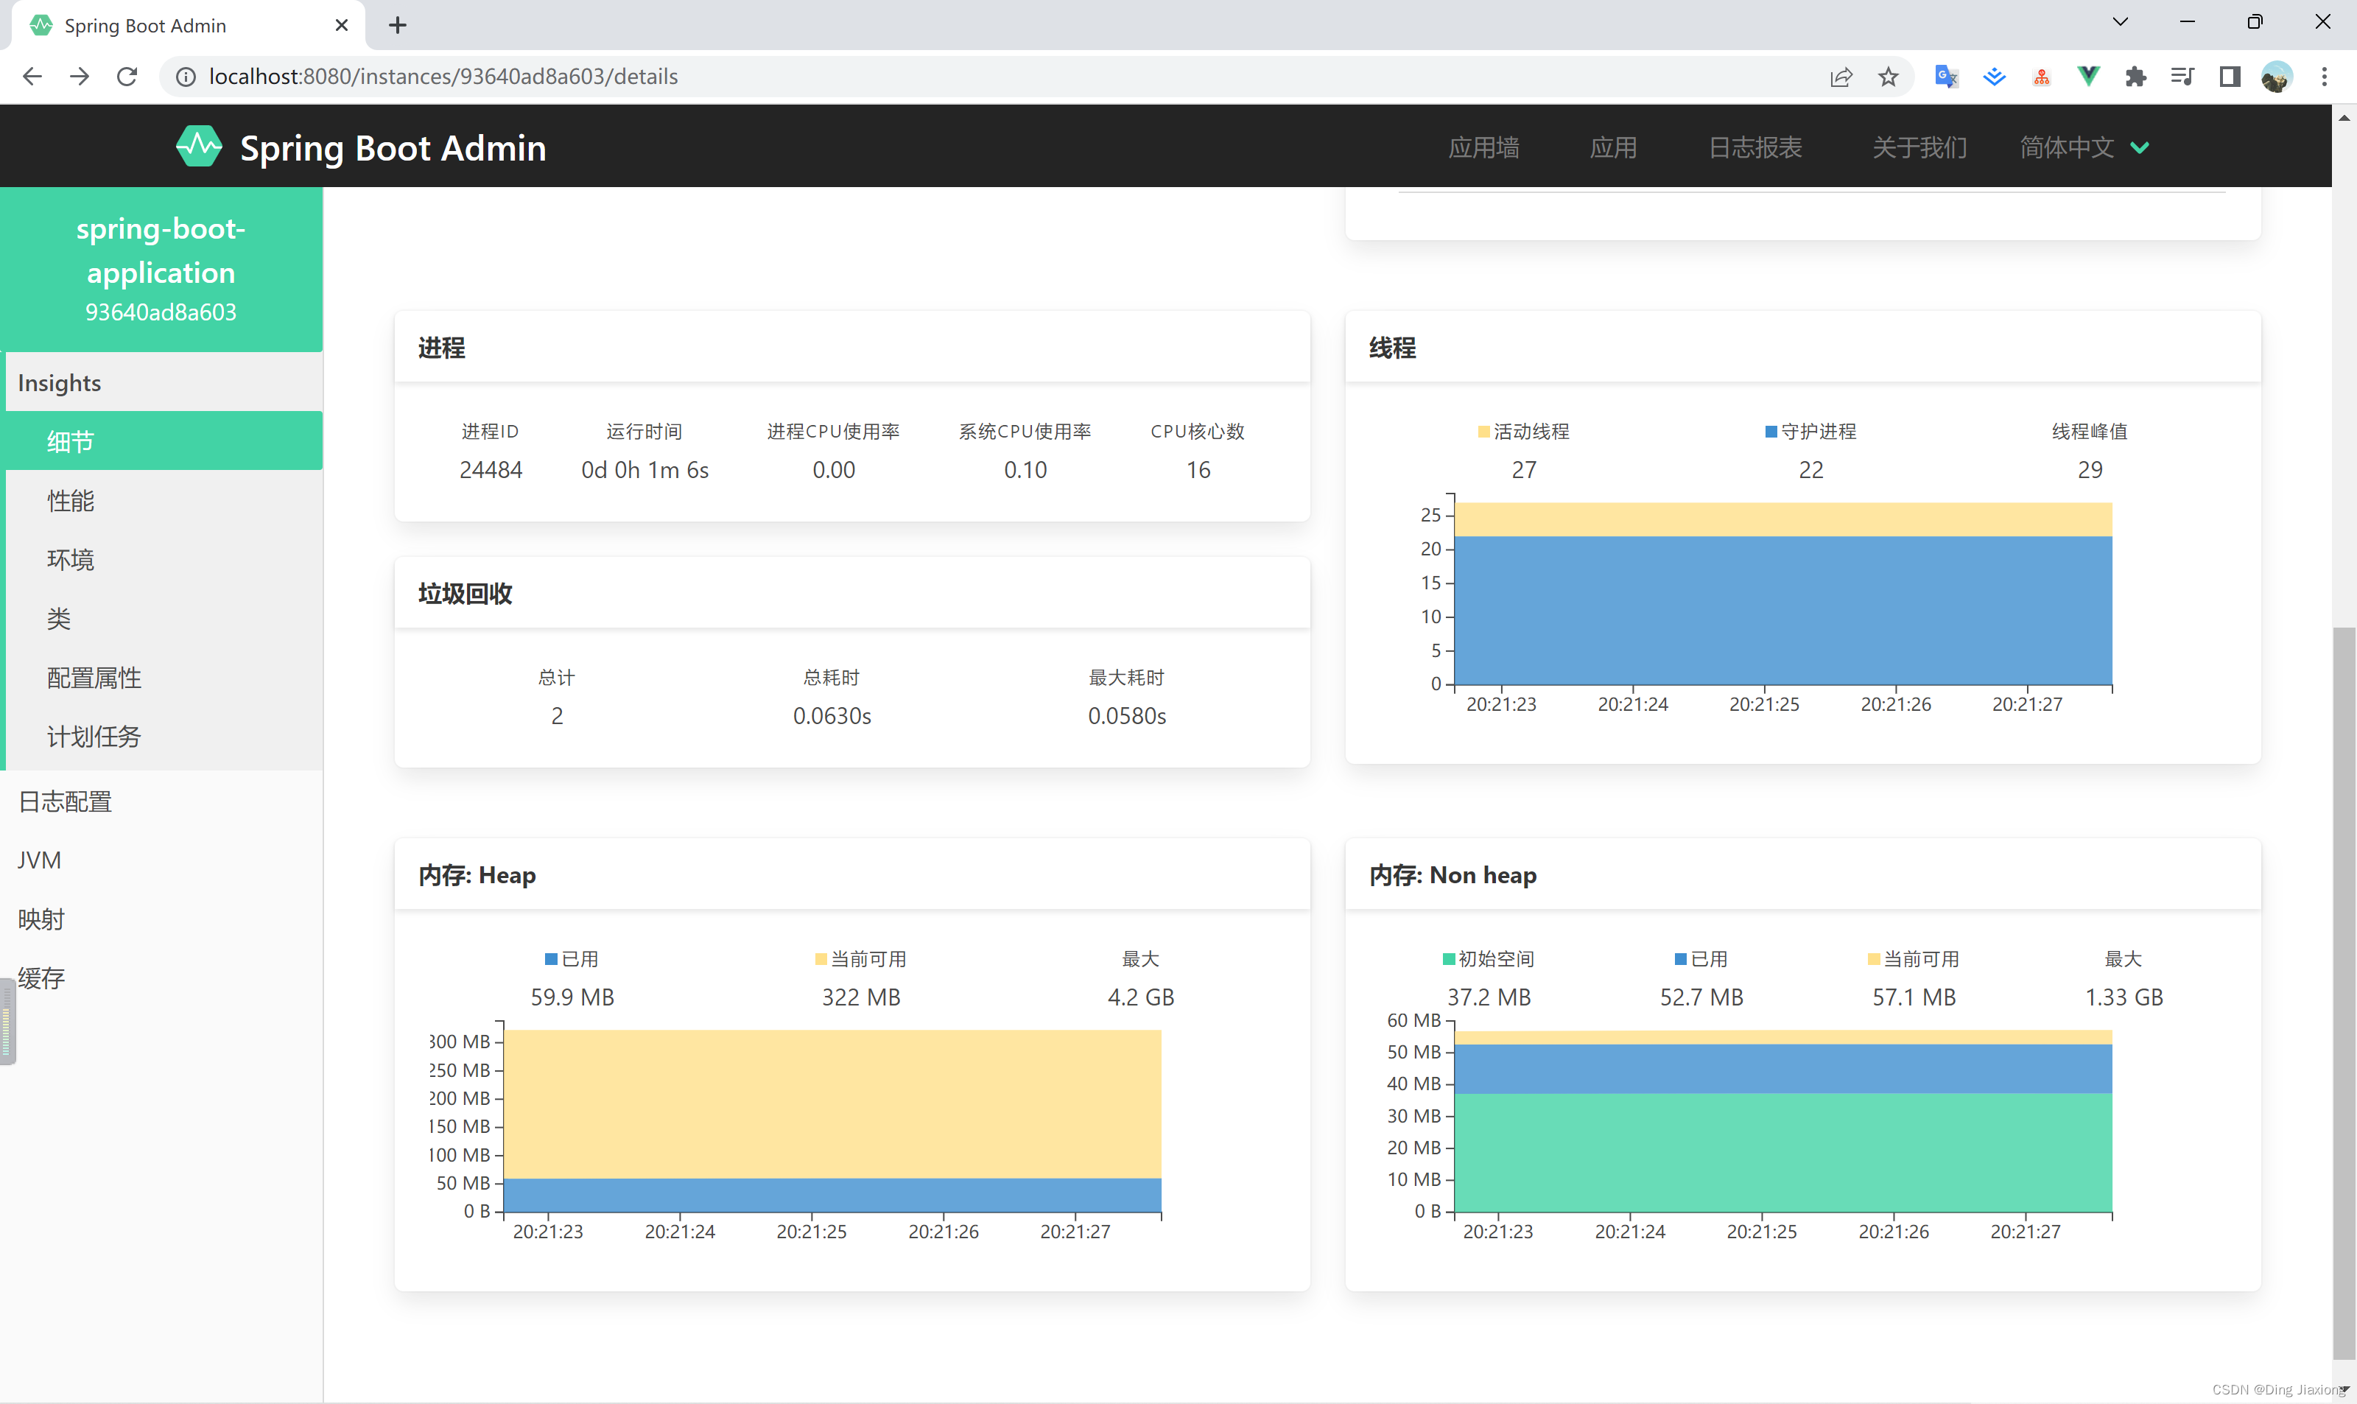Open a new browser tab

point(397,26)
